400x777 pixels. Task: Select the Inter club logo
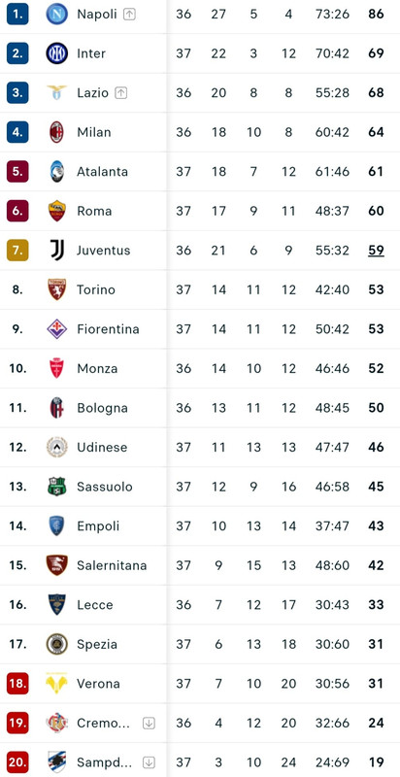click(57, 53)
